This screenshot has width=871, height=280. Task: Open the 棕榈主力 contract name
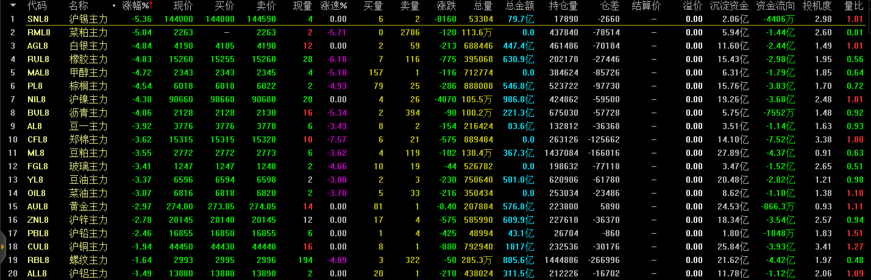88,86
